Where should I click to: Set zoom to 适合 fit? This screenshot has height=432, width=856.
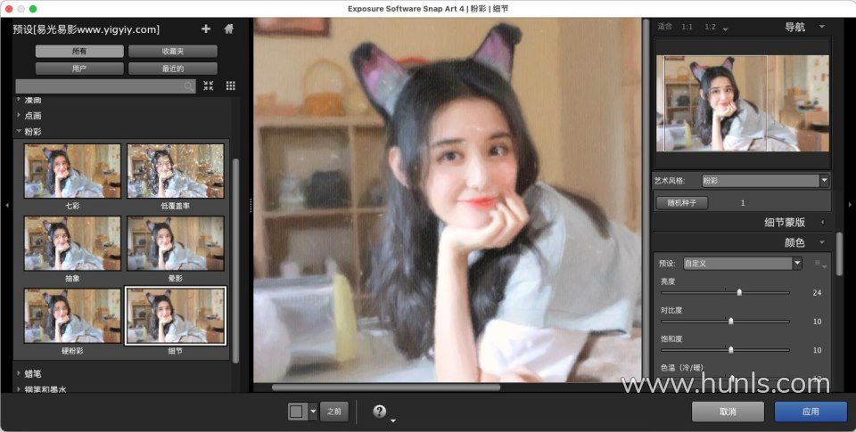click(664, 26)
